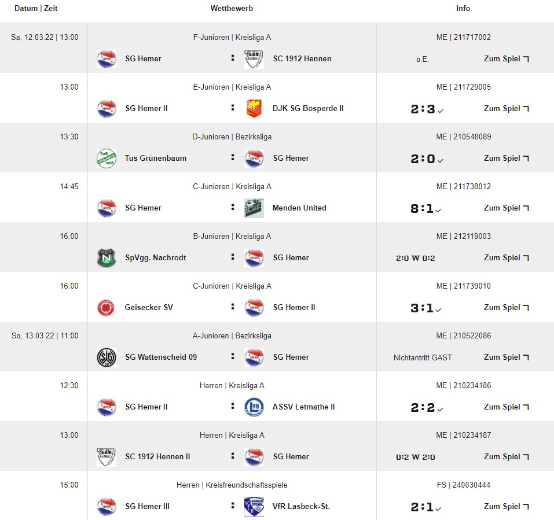Image resolution: width=554 pixels, height=520 pixels.
Task: Click the SC 1912 Hennen club logo
Action: [254, 59]
